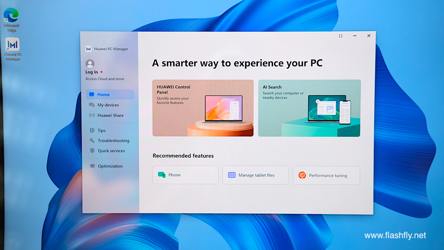The width and height of the screenshot is (444, 250).
Task: Click the Tips icon in sidebar
Action: [x=92, y=130]
